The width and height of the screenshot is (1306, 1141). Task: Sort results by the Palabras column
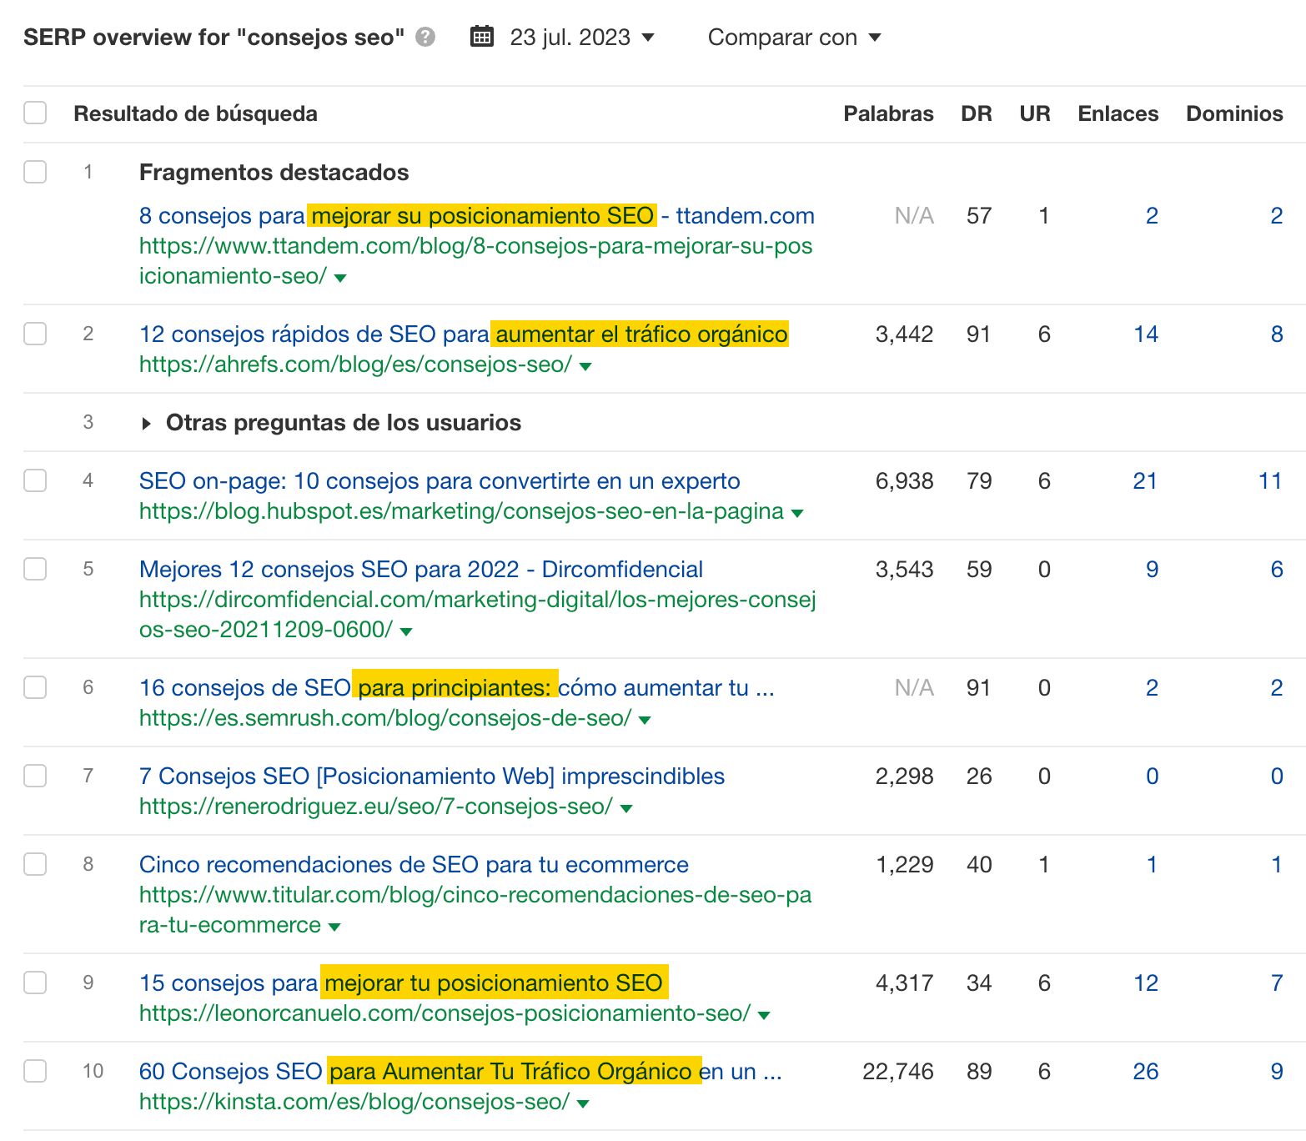888,113
